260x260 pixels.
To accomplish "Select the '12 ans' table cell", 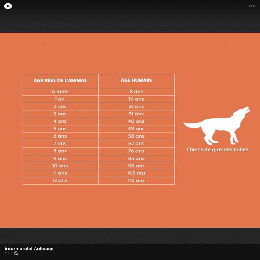I will coord(60,181).
